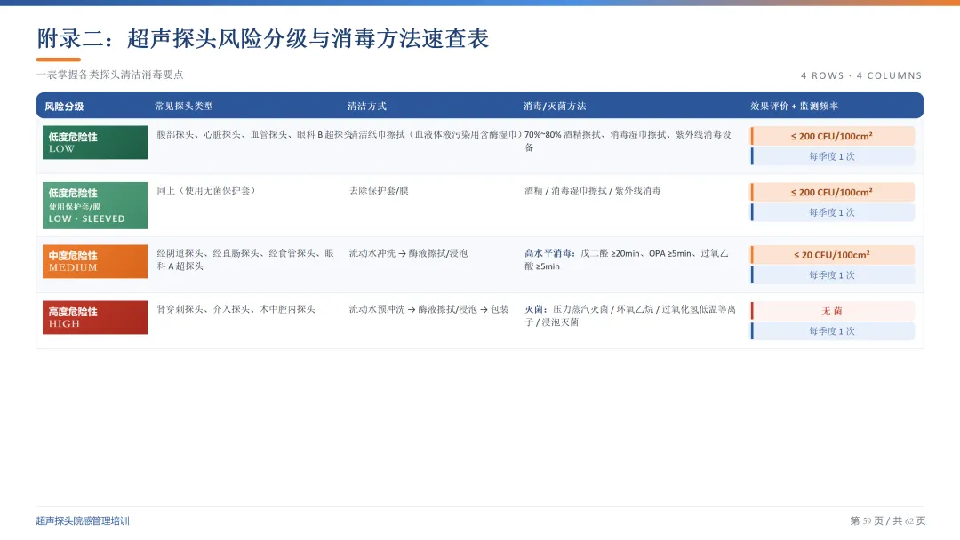Viewport: 960px width, 540px height.
Task: Click the cell "流动水冲洗 → 酶液擦拭/浸泡"
Action: click(x=408, y=253)
